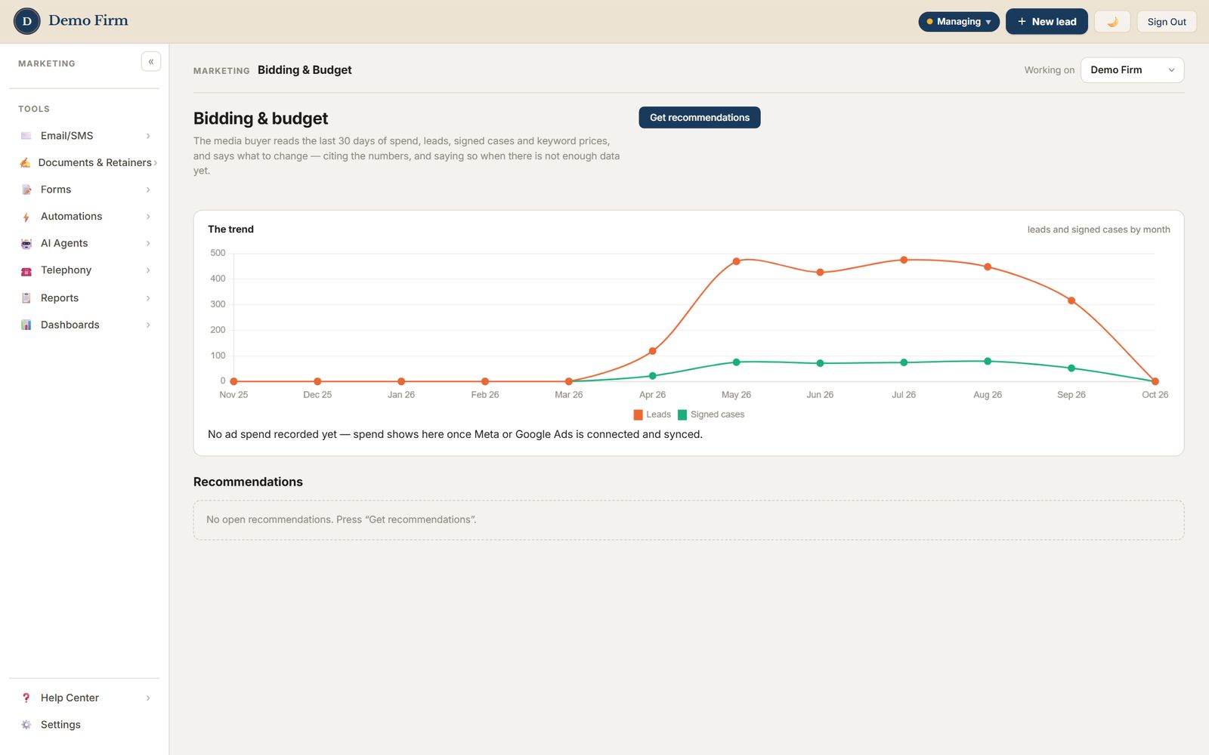Click the AI Agents robot icon
Image resolution: width=1209 pixels, height=755 pixels.
(x=26, y=243)
